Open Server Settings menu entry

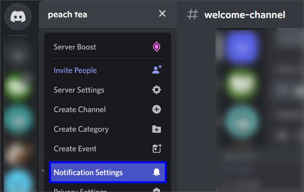pos(108,90)
